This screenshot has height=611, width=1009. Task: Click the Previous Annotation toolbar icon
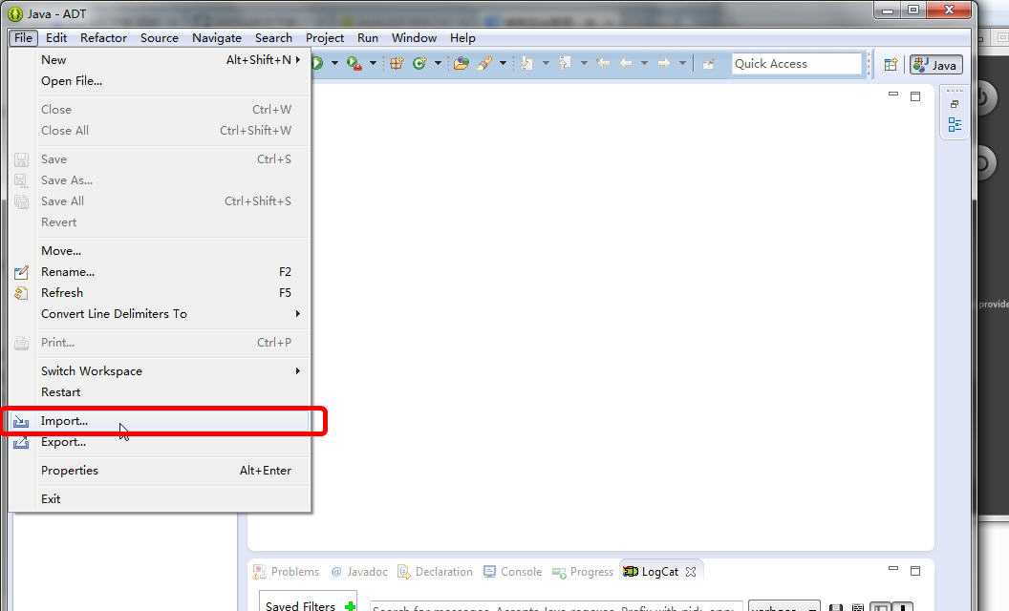coord(565,63)
